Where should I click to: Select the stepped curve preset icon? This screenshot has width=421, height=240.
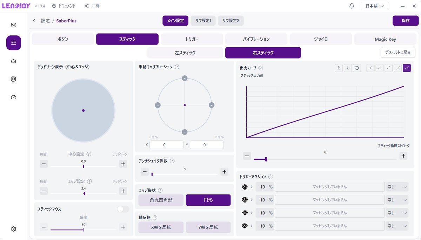click(x=370, y=68)
